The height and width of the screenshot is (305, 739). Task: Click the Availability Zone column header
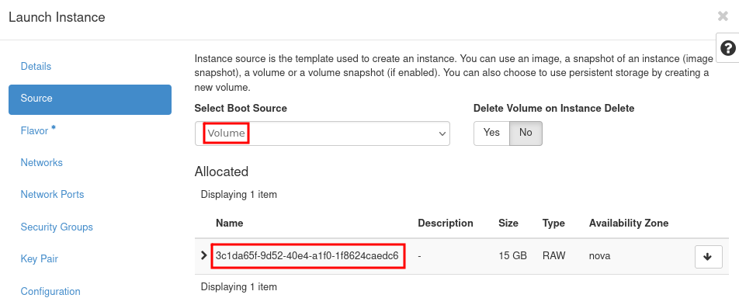tap(629, 223)
